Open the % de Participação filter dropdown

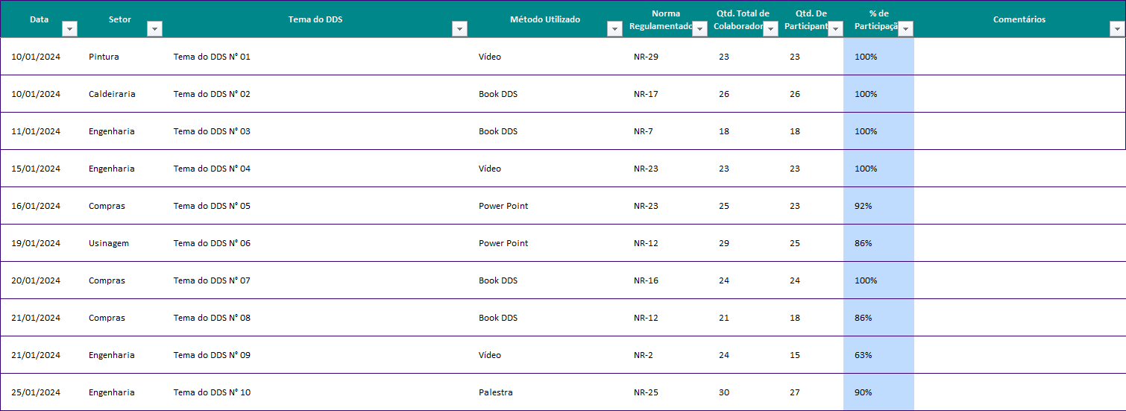(x=906, y=29)
